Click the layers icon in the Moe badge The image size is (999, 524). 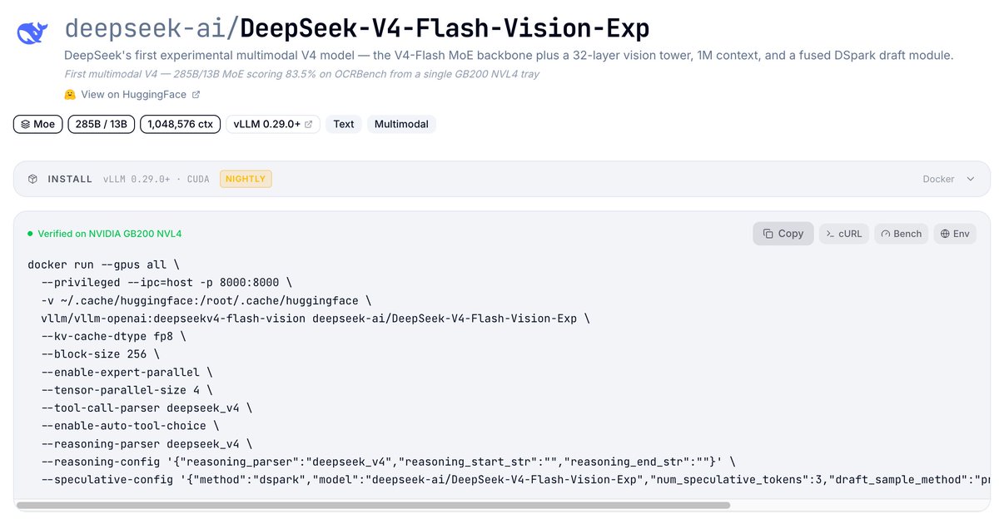pyautogui.click(x=25, y=124)
